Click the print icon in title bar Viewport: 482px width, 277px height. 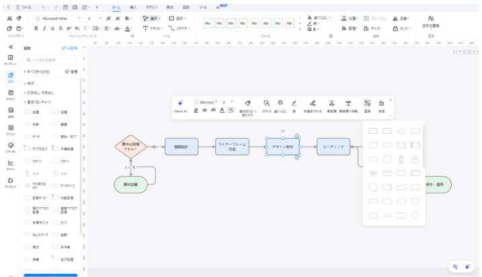pyautogui.click(x=75, y=5)
